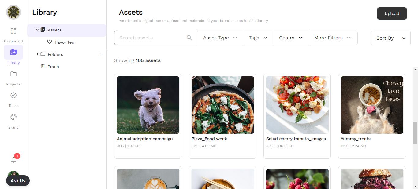Open the Brand palette icon
Viewport: 418px width, 189px height.
point(13,117)
